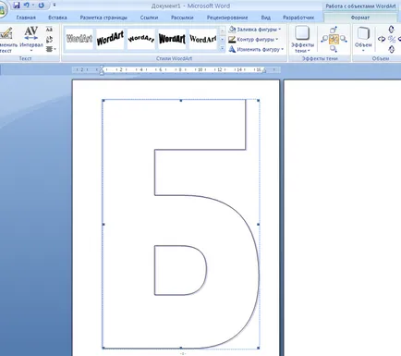Open the Рецензирование tab
The width and height of the screenshot is (401, 356).
click(x=227, y=18)
